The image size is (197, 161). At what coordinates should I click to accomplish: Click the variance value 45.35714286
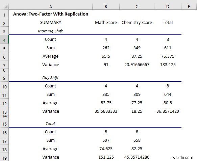point(137,157)
